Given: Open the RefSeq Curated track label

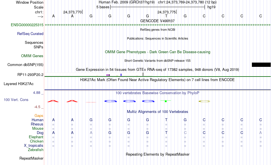Looking at the screenshot, I should (30, 34).
